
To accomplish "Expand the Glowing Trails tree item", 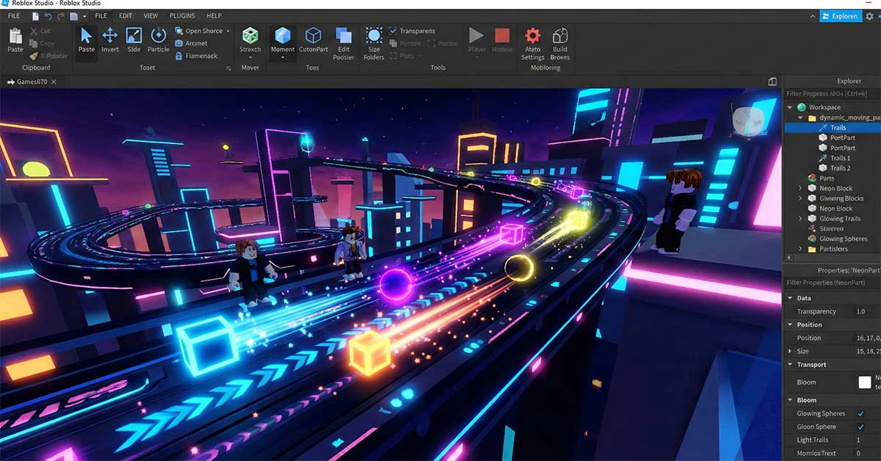I will pyautogui.click(x=800, y=219).
